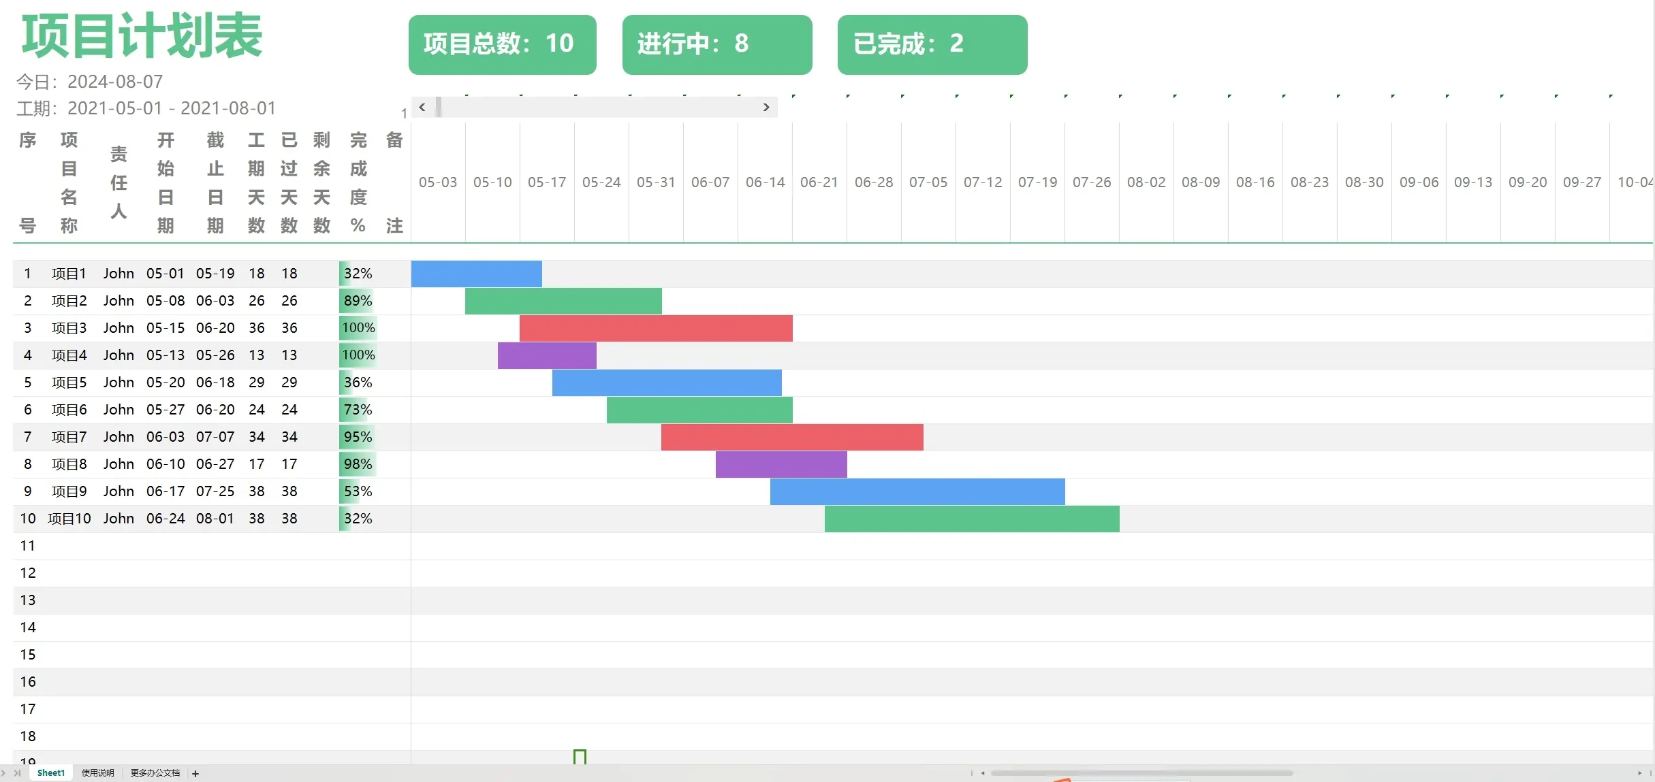The image size is (1655, 782).
Task: Click the date-range scrollbar right arrow above timeline
Action: pos(766,107)
